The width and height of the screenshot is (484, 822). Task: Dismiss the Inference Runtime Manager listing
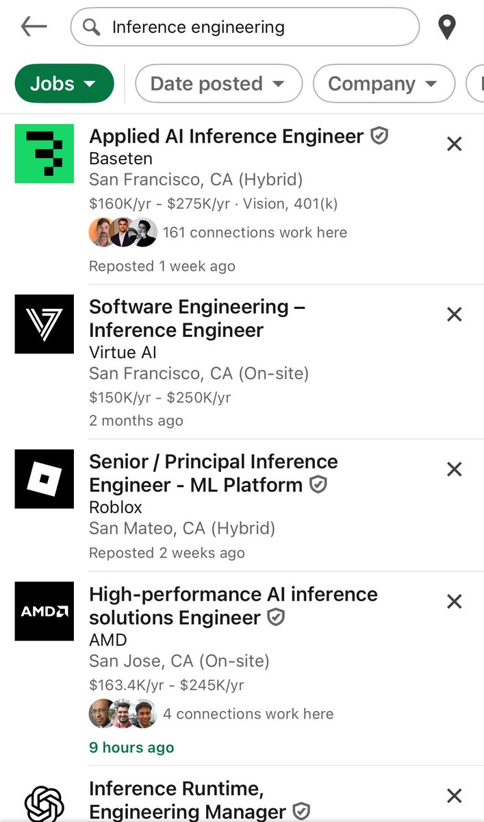pyautogui.click(x=454, y=795)
